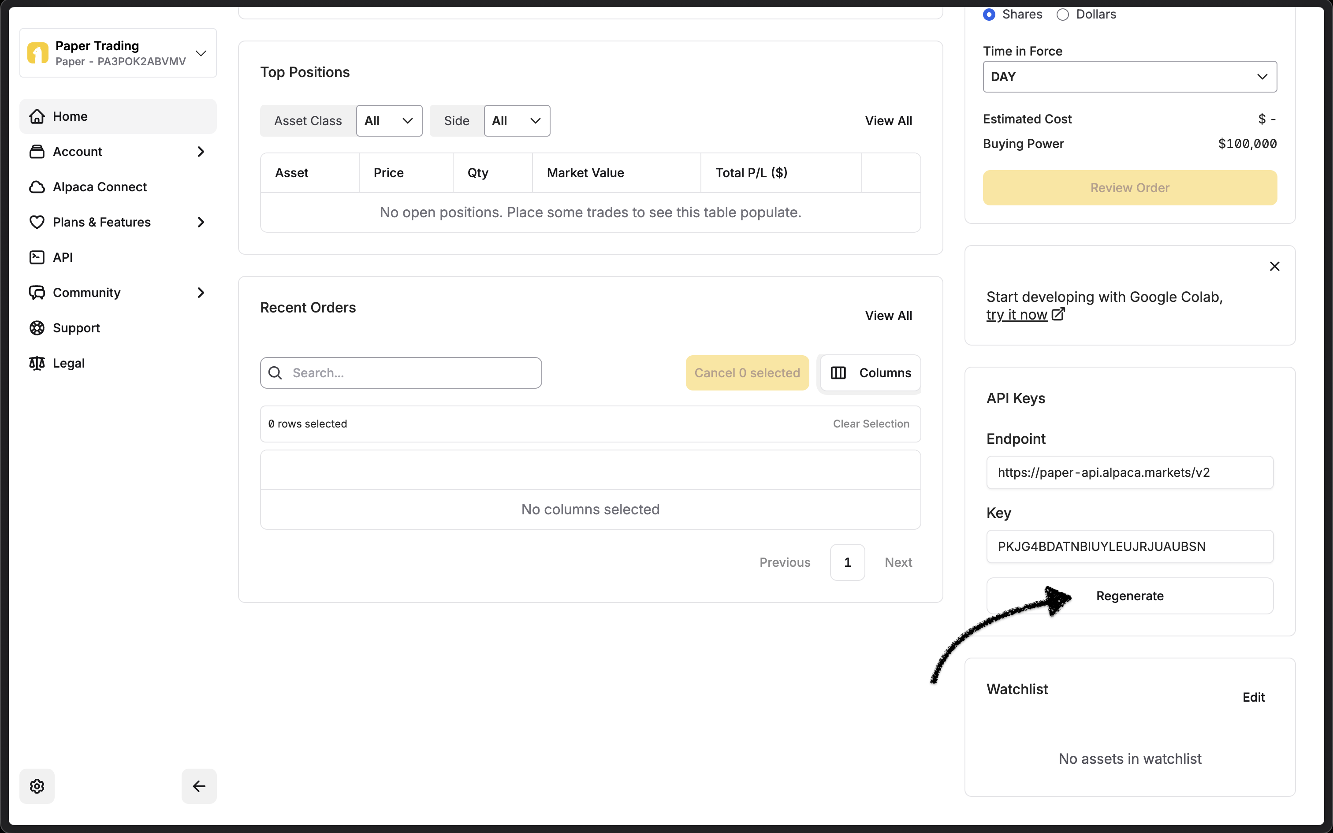The width and height of the screenshot is (1333, 833).
Task: Click the external link icon beside try it now
Action: point(1058,315)
